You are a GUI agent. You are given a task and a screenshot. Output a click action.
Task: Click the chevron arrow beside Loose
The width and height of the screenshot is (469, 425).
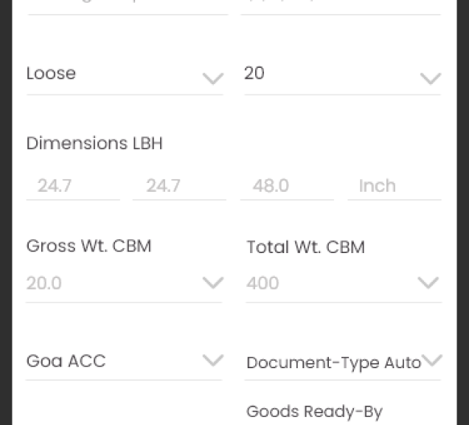click(213, 79)
